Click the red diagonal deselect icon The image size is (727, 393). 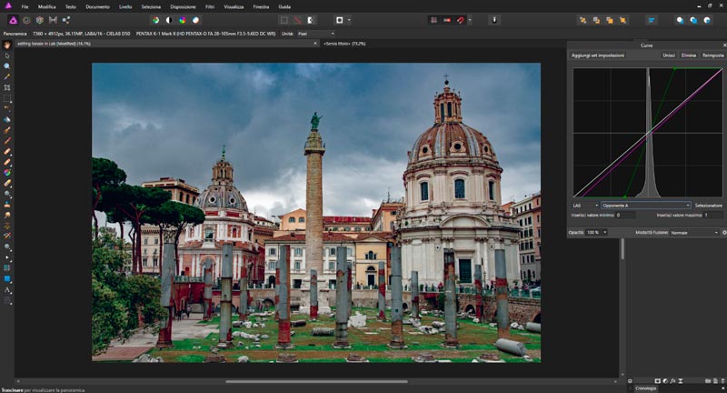[x=297, y=20]
